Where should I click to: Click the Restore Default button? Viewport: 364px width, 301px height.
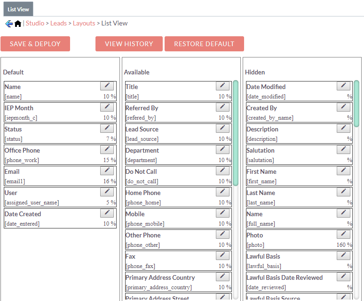(204, 44)
